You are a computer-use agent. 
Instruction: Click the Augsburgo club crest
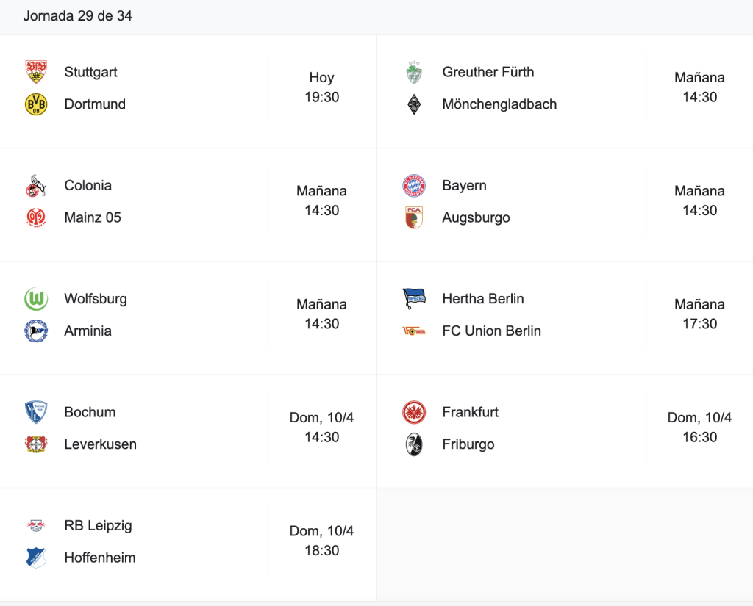point(414,217)
